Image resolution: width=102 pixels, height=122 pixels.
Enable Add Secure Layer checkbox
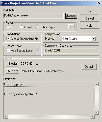click(x=8, y=51)
